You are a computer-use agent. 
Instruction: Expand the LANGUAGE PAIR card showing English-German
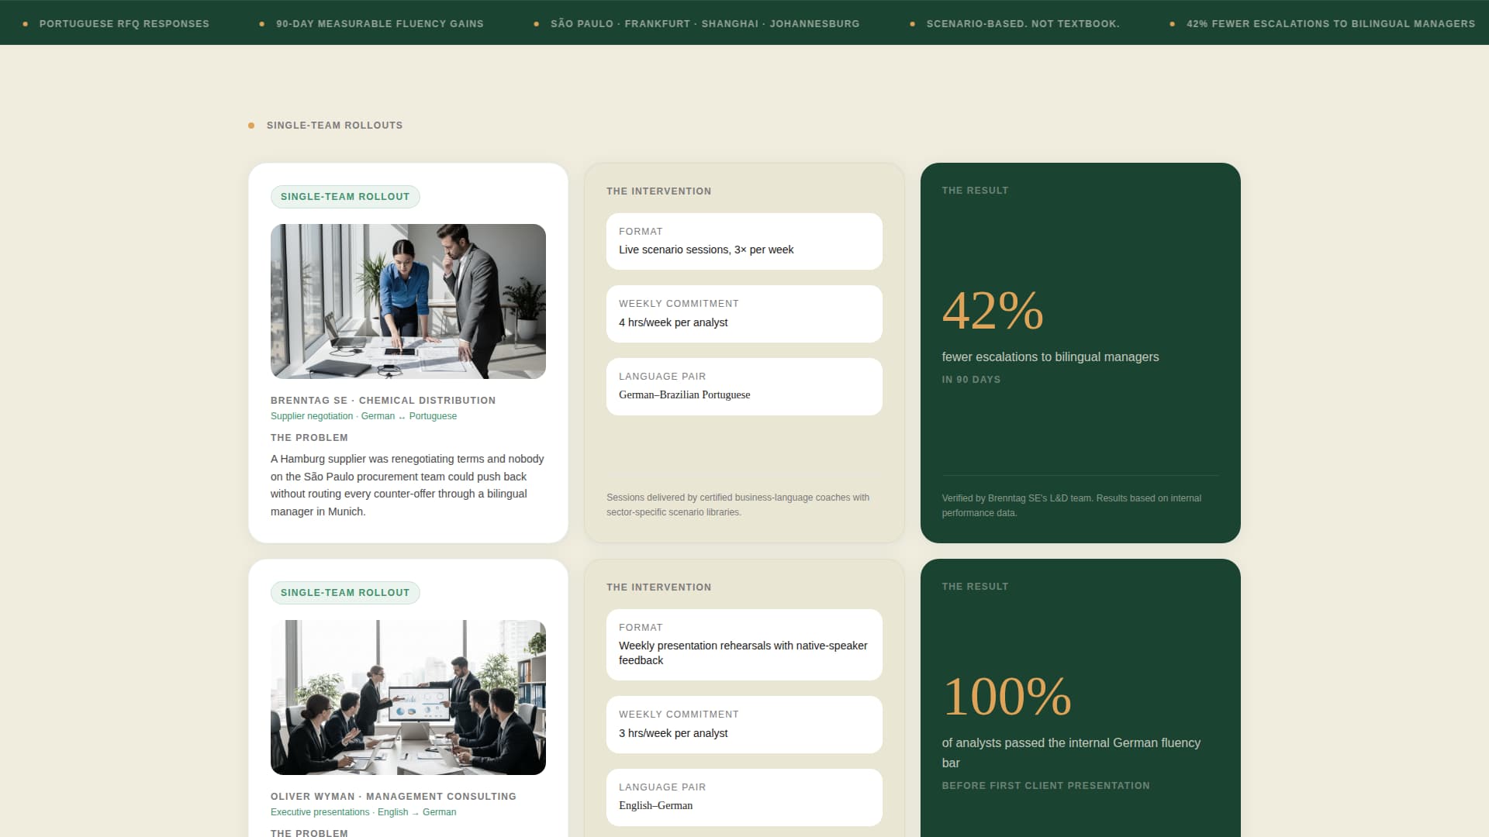click(744, 797)
